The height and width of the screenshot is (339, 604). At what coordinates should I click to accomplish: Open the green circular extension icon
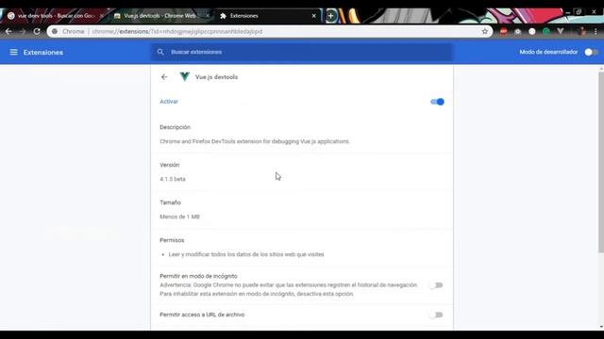546,31
